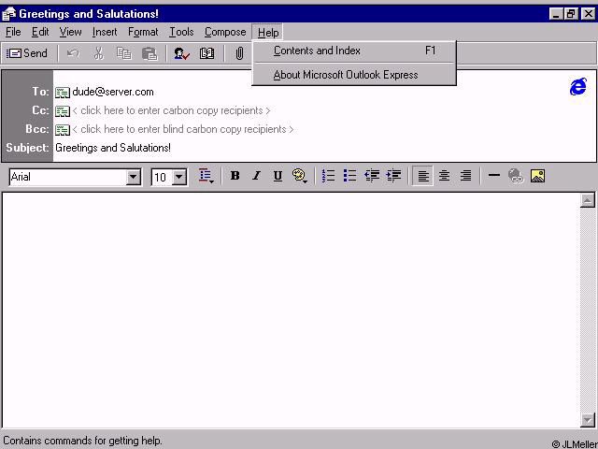Open the Format menu

pos(143,32)
